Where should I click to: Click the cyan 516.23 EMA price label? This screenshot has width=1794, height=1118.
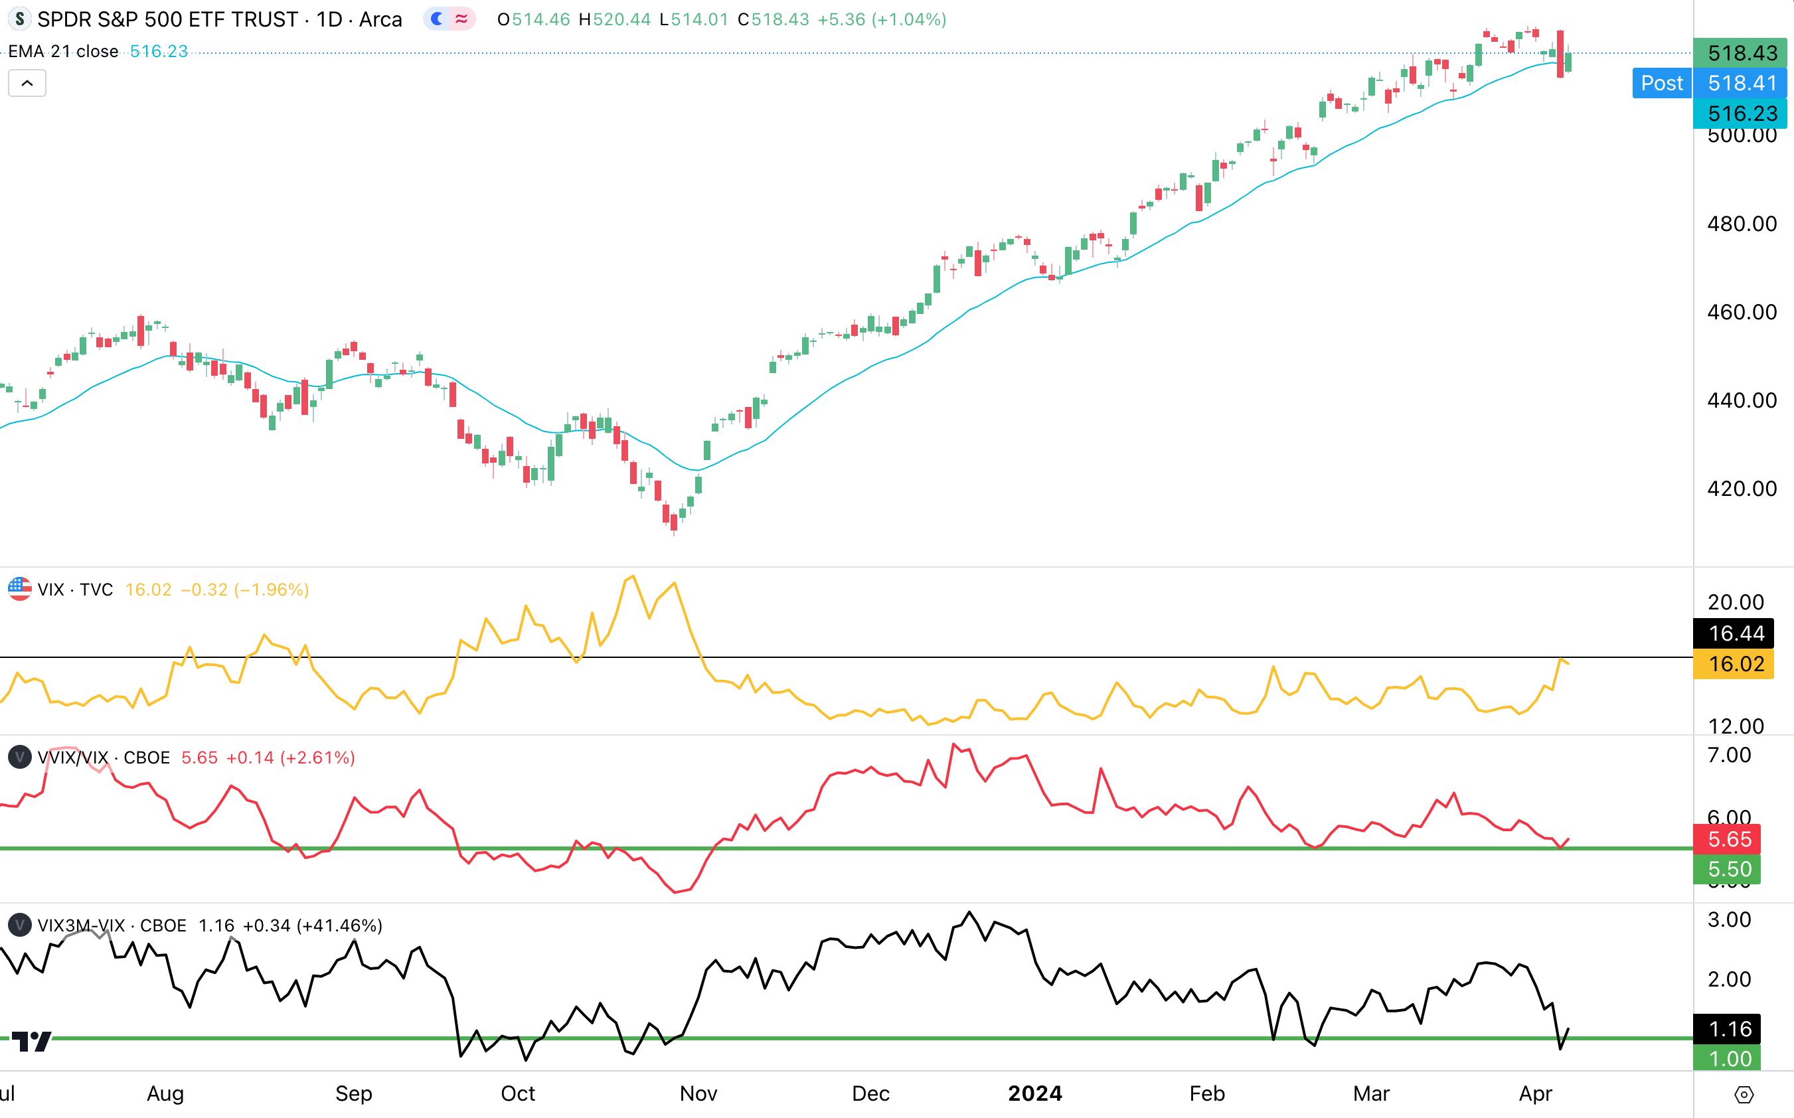point(1740,113)
